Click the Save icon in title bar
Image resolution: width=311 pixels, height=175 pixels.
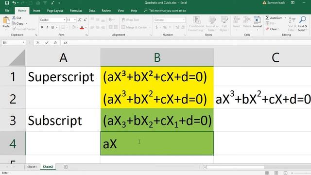point(7,3)
